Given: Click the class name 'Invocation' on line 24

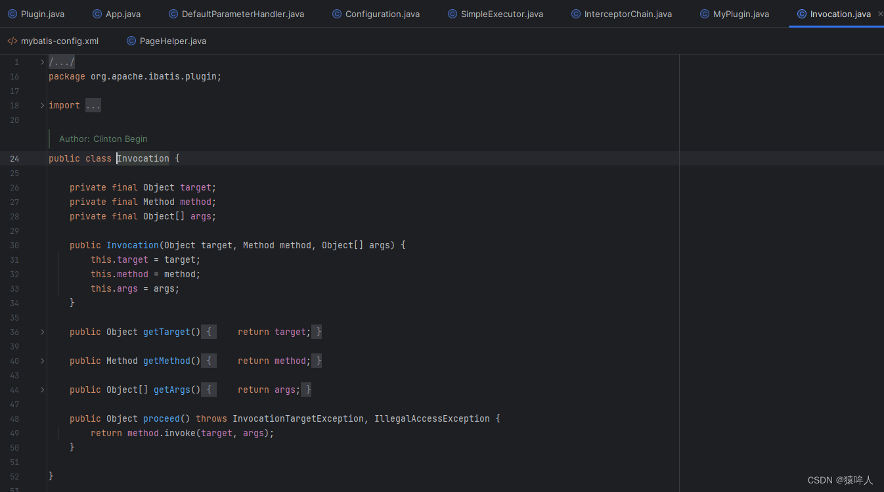Looking at the screenshot, I should [x=143, y=158].
